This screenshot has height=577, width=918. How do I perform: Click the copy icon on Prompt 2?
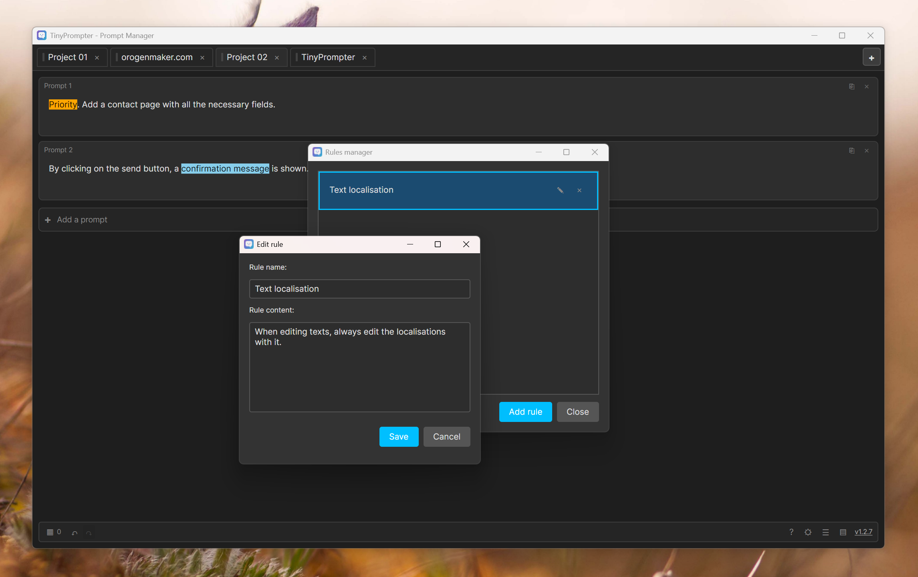point(851,151)
